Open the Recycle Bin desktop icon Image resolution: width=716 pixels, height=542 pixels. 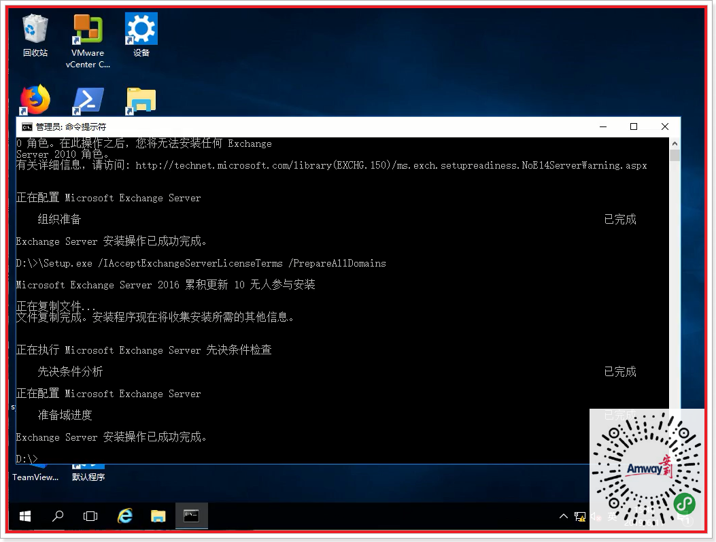(x=35, y=35)
